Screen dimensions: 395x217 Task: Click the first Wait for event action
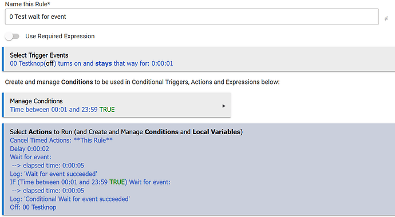point(30,157)
